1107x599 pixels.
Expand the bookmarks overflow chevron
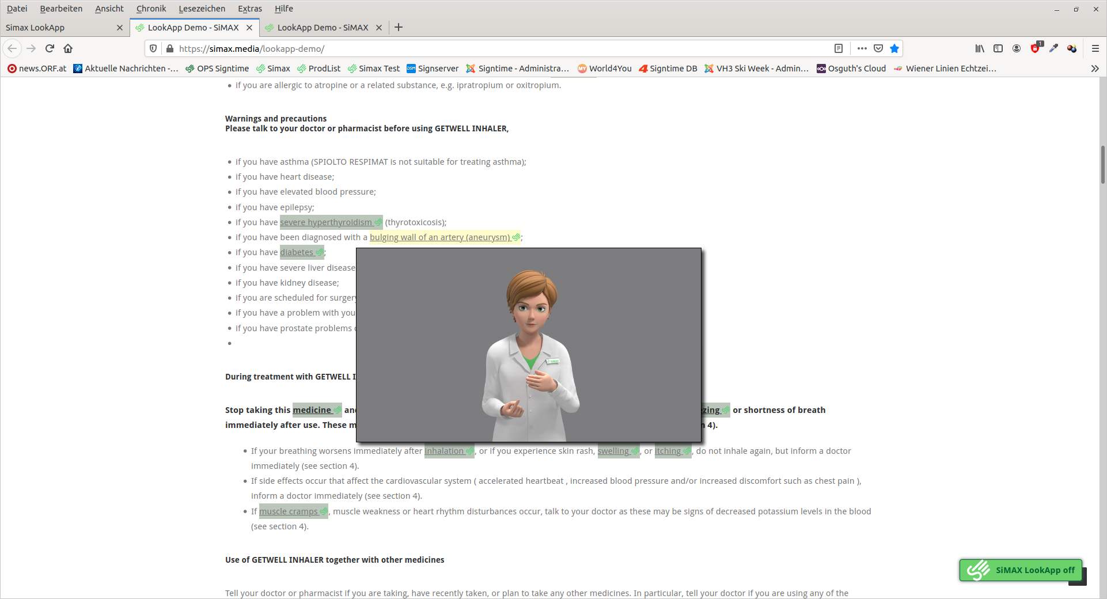1095,69
